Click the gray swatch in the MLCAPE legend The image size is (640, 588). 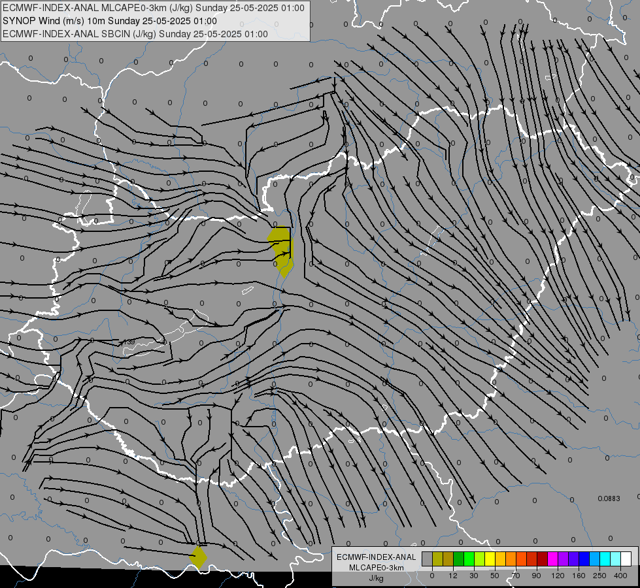[427, 559]
